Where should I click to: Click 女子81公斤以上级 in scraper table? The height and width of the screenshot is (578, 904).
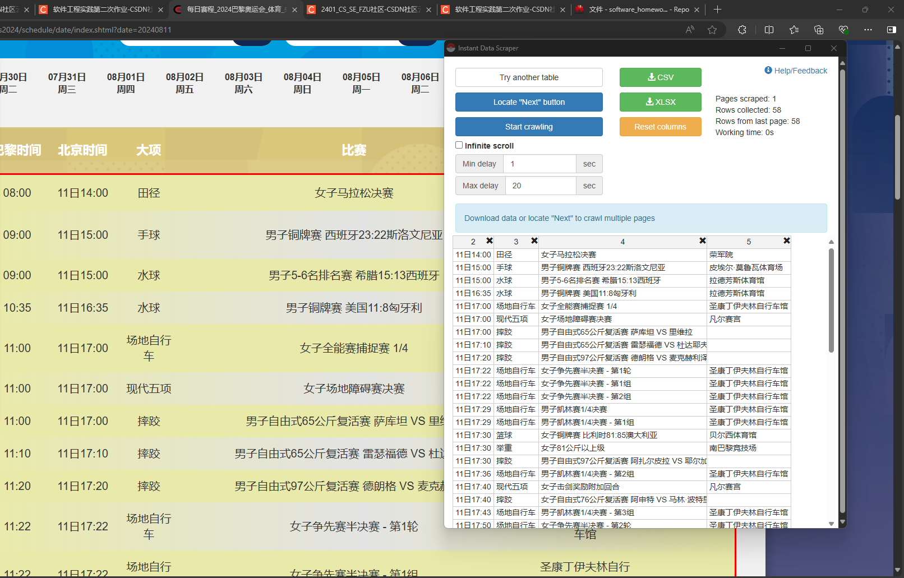tap(622, 448)
